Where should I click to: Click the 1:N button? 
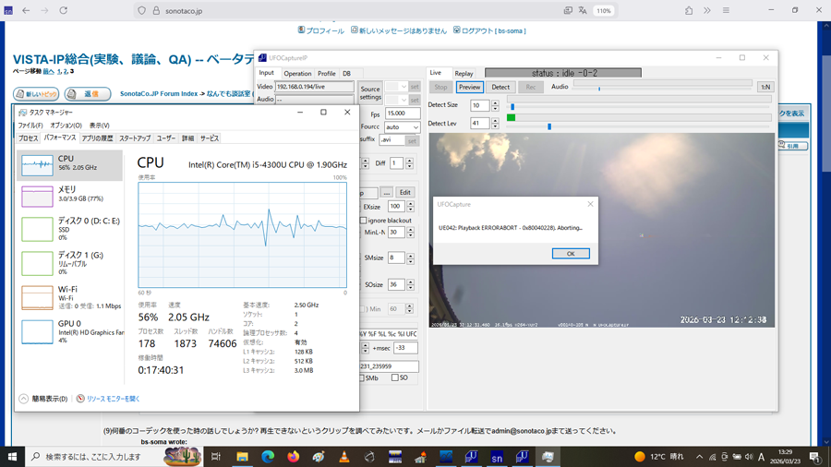coord(765,87)
